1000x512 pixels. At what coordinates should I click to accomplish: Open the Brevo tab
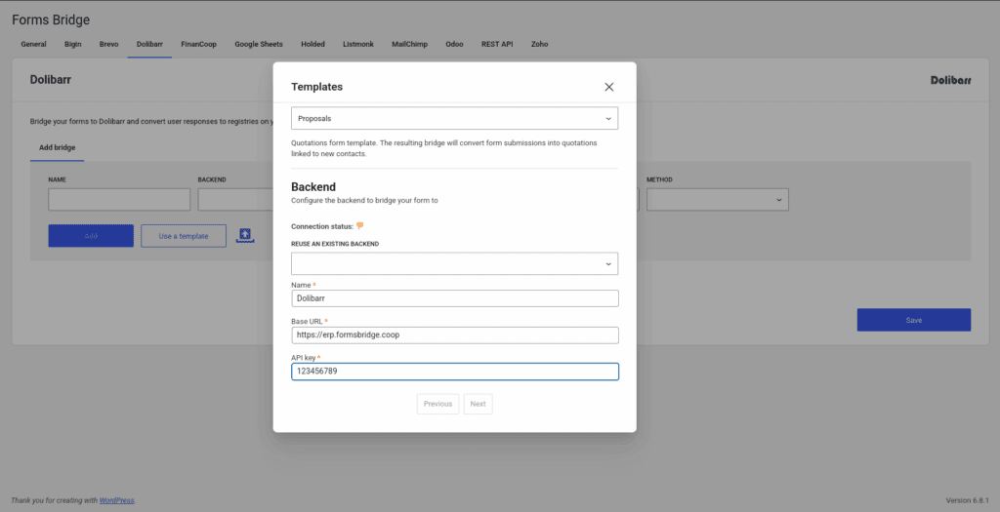[x=108, y=44]
